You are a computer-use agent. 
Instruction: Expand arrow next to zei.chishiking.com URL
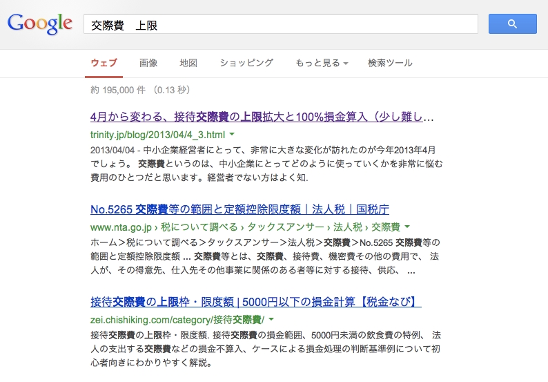(271, 319)
